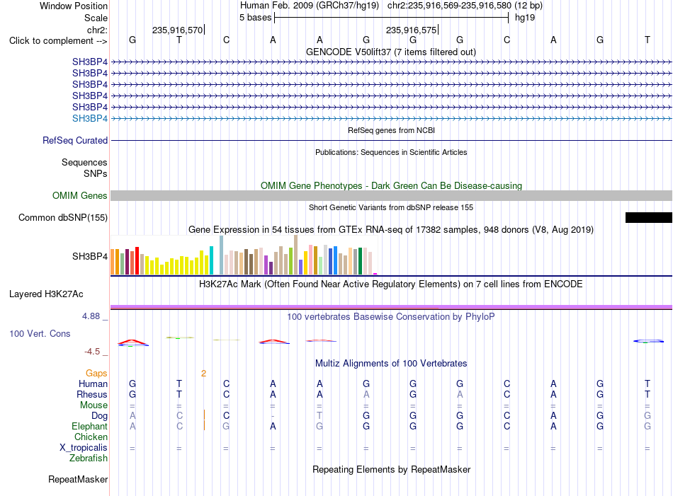This screenshot has height=496, width=673.
Task: Click the orange Gaps label
Action: [96, 374]
